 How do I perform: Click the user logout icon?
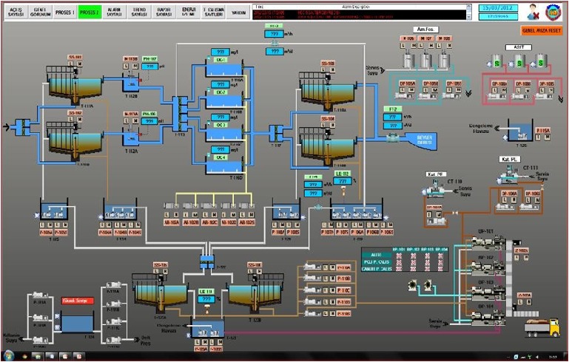533,13
